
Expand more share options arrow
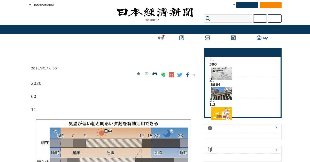click(194, 75)
